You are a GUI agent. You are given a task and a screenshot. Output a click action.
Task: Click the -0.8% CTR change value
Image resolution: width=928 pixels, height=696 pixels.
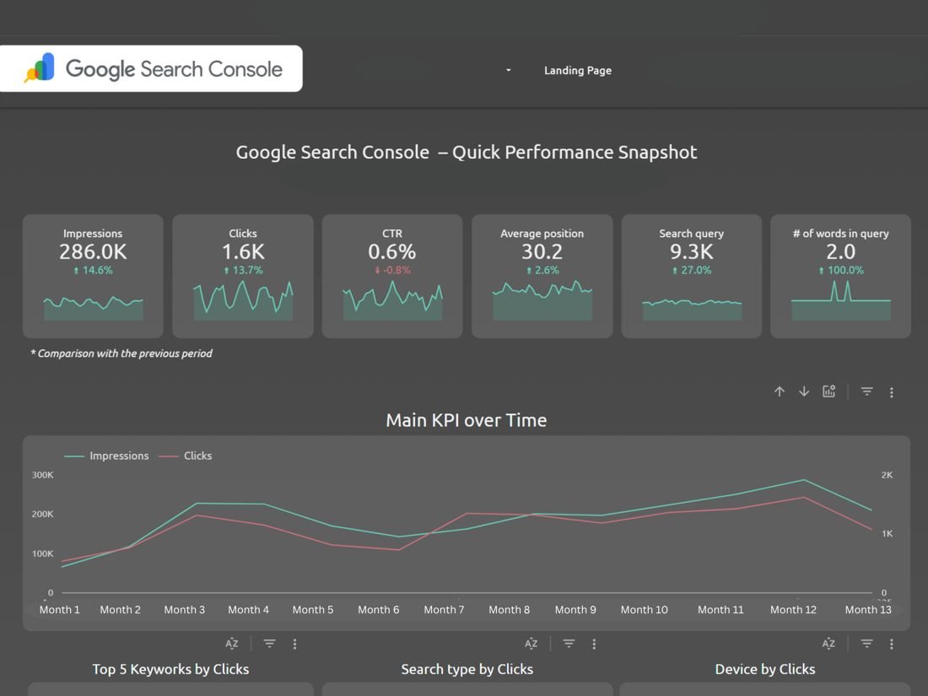(x=392, y=271)
